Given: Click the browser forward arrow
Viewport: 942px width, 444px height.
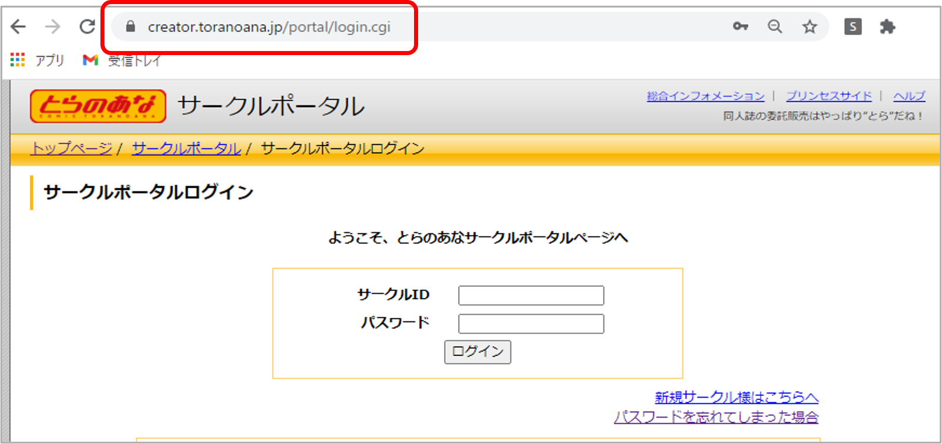Looking at the screenshot, I should coord(53,26).
